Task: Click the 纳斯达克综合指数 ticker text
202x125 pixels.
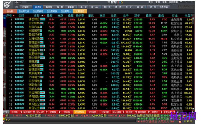Action: pyautogui.click(x=148, y=116)
